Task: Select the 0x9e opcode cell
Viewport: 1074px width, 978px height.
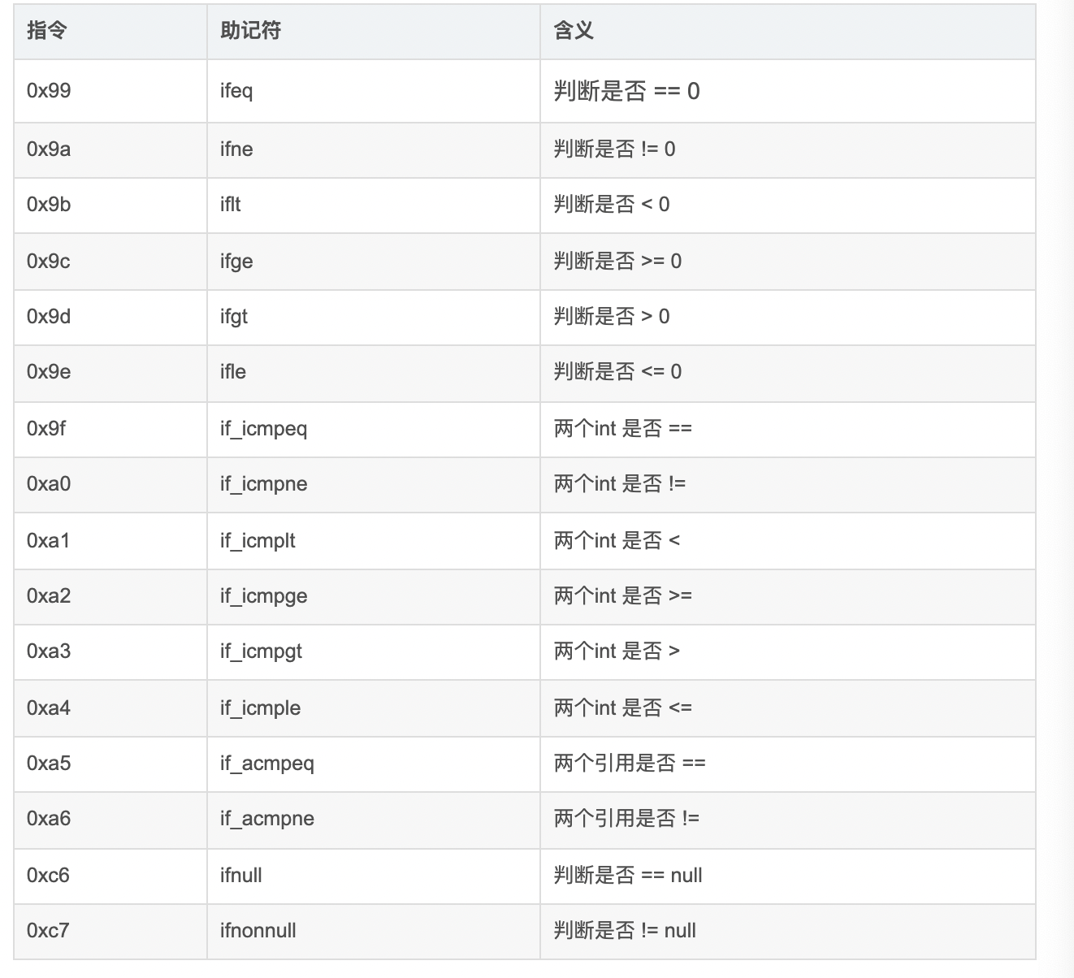Action: pyautogui.click(x=110, y=374)
